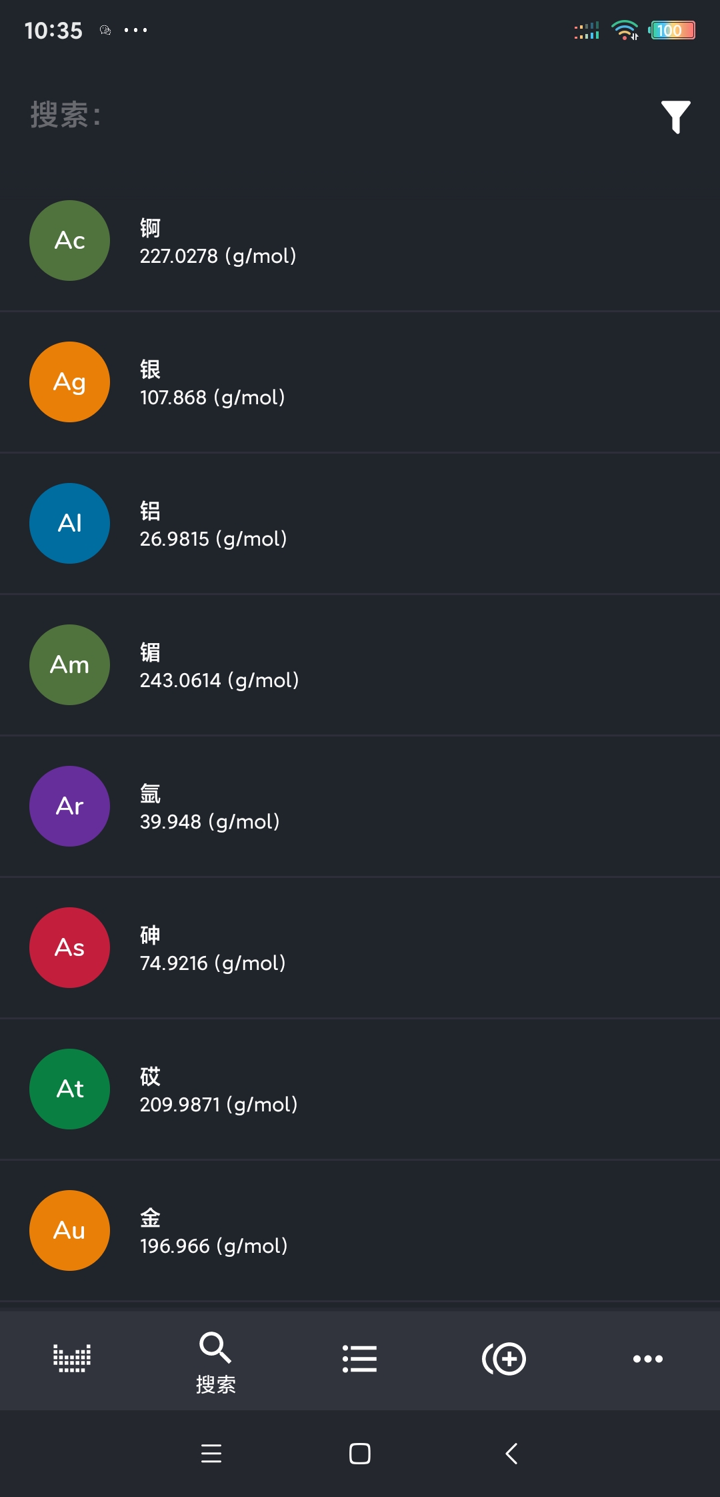Image resolution: width=720 pixels, height=1497 pixels.
Task: Open Americium 243.0614 g/mol entry
Action: 360,666
